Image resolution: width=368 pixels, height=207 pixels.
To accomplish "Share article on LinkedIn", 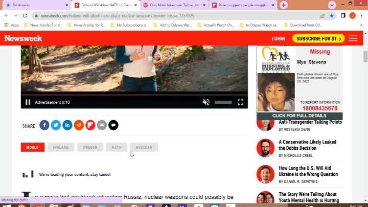I will 67,125.
